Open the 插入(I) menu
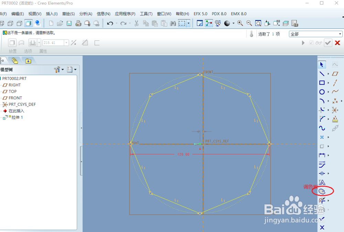The image size is (344, 232). [52, 14]
